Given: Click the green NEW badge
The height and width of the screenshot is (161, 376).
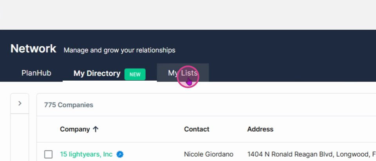Looking at the screenshot, I should click(135, 74).
